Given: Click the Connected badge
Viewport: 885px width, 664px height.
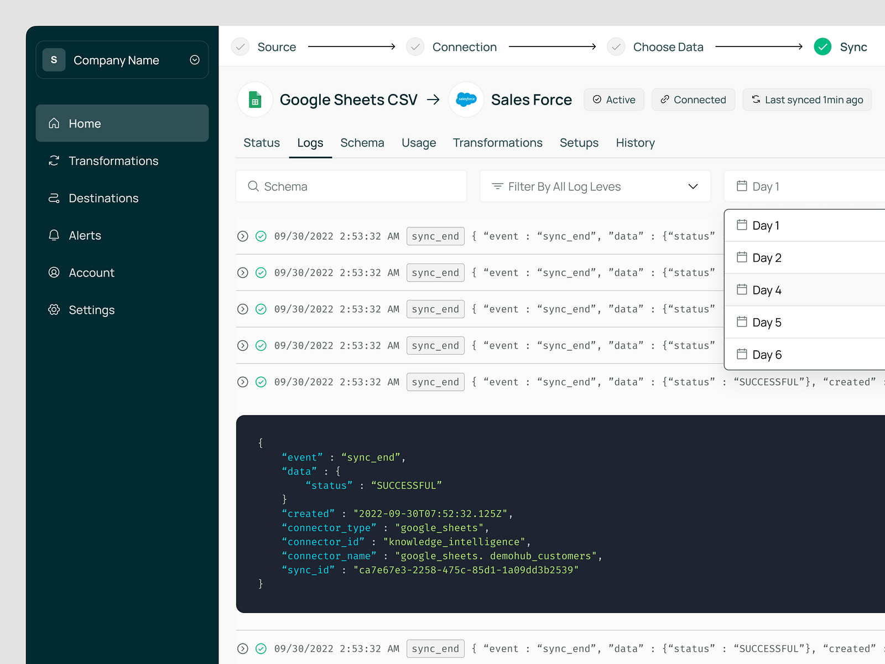Looking at the screenshot, I should click(x=693, y=100).
